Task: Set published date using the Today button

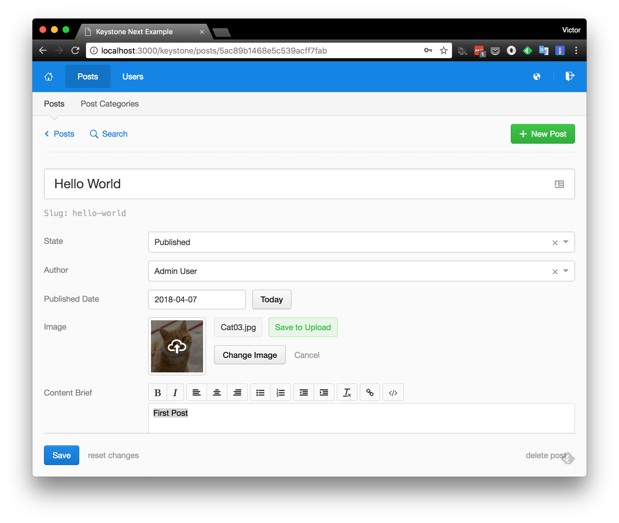Action: [x=271, y=299]
